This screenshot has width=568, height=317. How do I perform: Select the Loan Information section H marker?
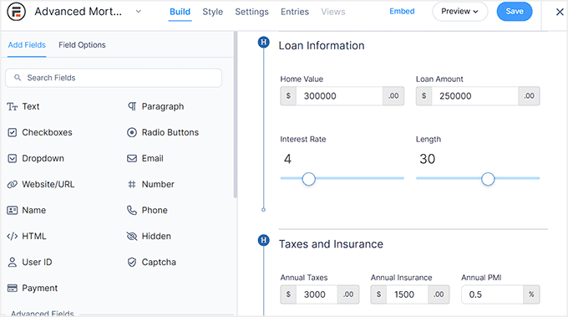pos(263,43)
